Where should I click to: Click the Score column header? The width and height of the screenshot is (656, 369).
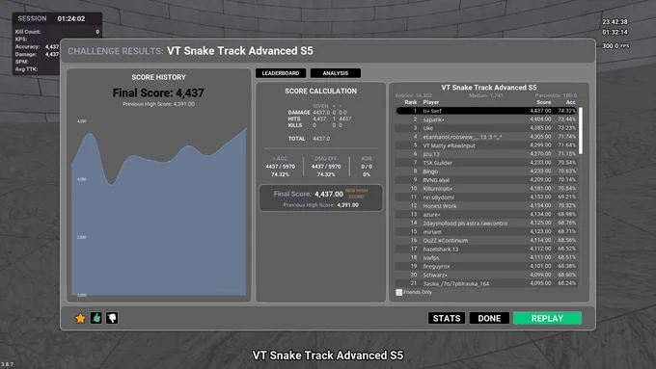click(543, 102)
